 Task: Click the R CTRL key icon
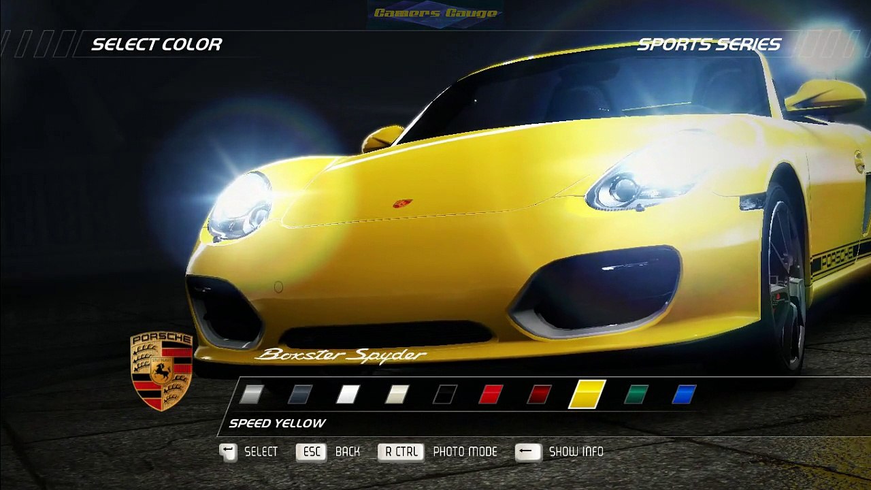(x=401, y=452)
